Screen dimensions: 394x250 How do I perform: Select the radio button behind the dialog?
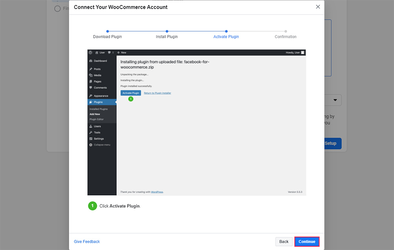pyautogui.click(x=58, y=9)
